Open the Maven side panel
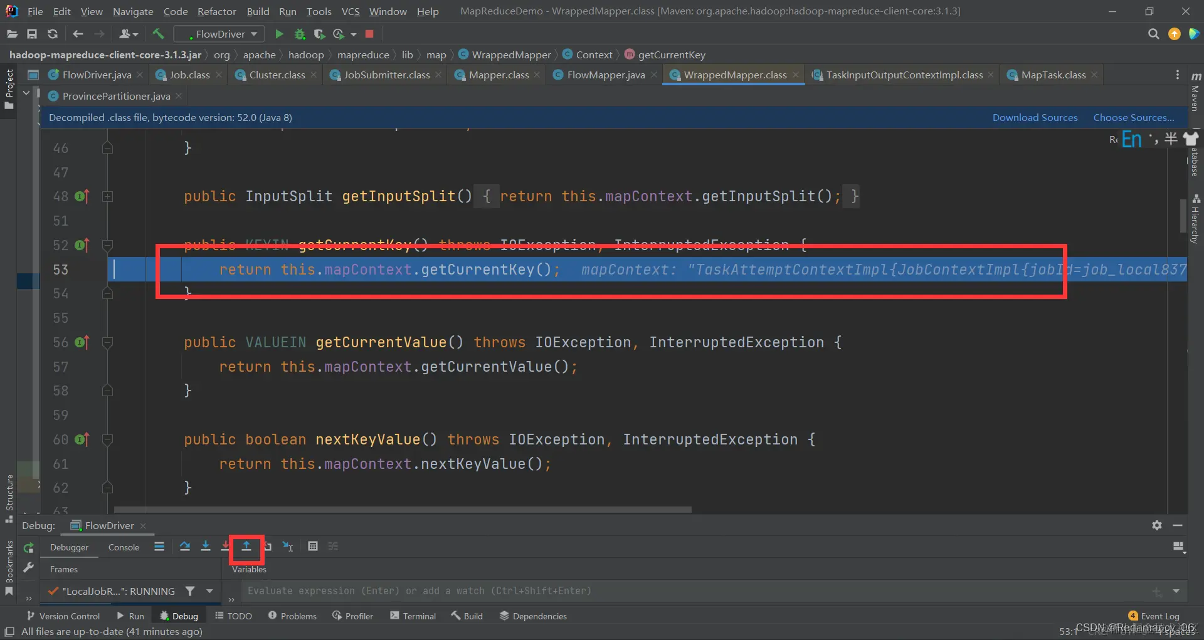Viewport: 1204px width, 640px height. pos(1196,91)
